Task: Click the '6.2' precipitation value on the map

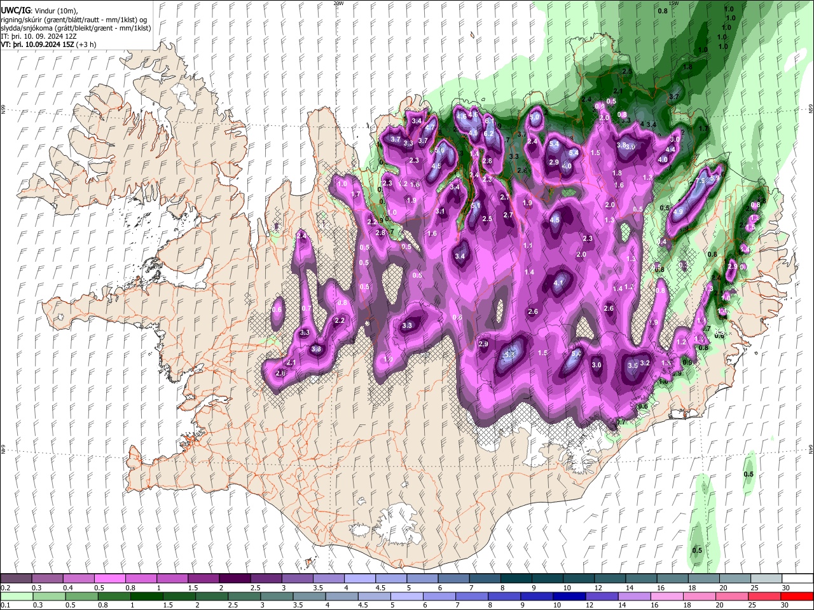Action: tap(488, 133)
